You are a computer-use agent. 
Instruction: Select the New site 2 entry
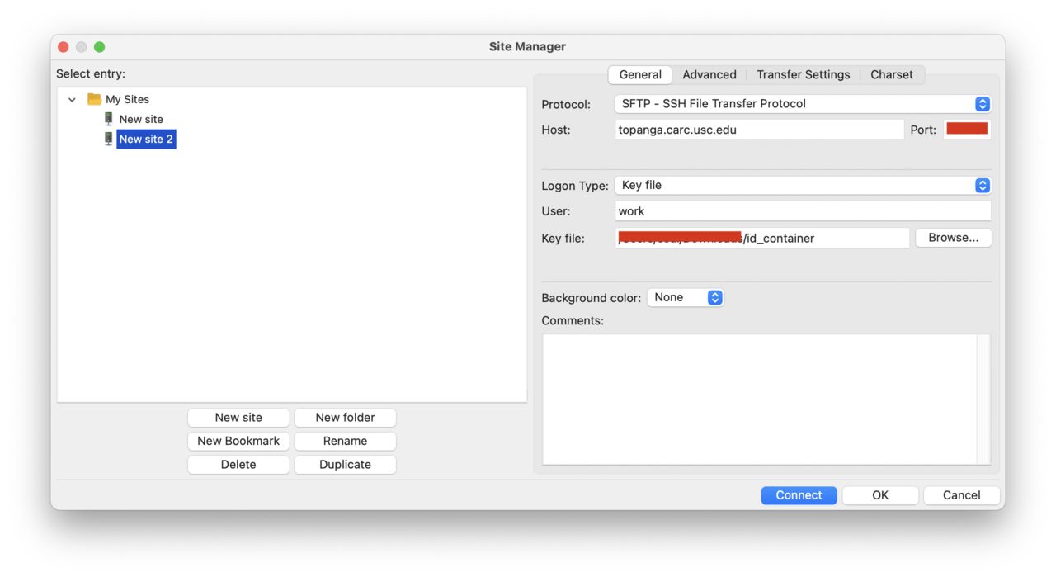[146, 139]
